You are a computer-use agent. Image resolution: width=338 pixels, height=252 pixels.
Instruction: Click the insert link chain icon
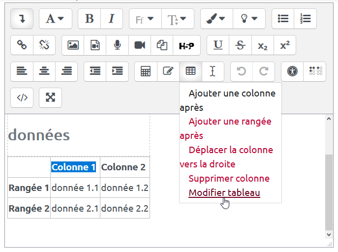pos(22,45)
